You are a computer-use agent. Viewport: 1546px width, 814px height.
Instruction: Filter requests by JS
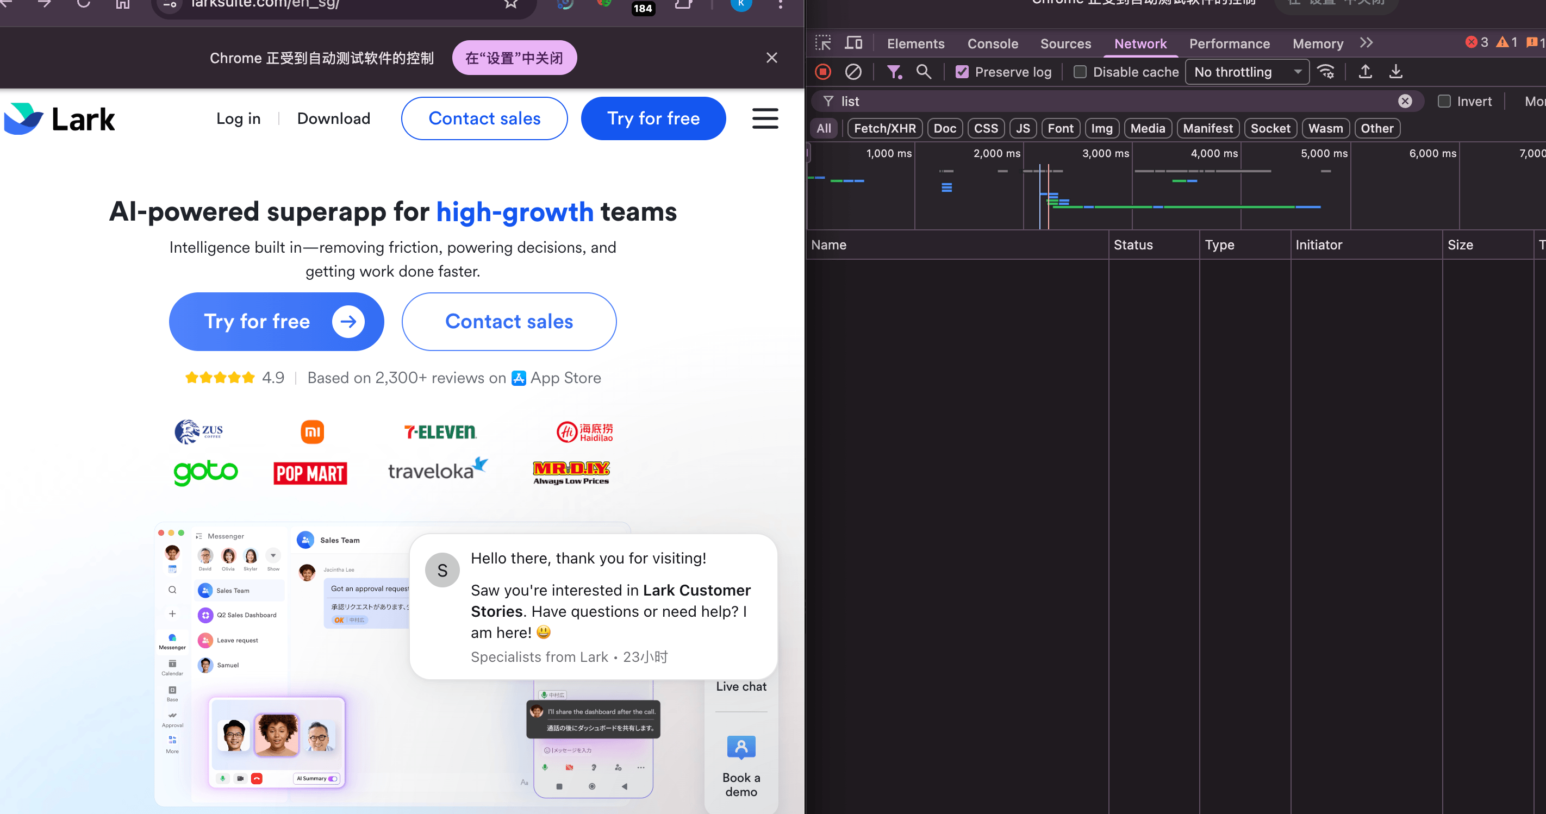pyautogui.click(x=1023, y=128)
